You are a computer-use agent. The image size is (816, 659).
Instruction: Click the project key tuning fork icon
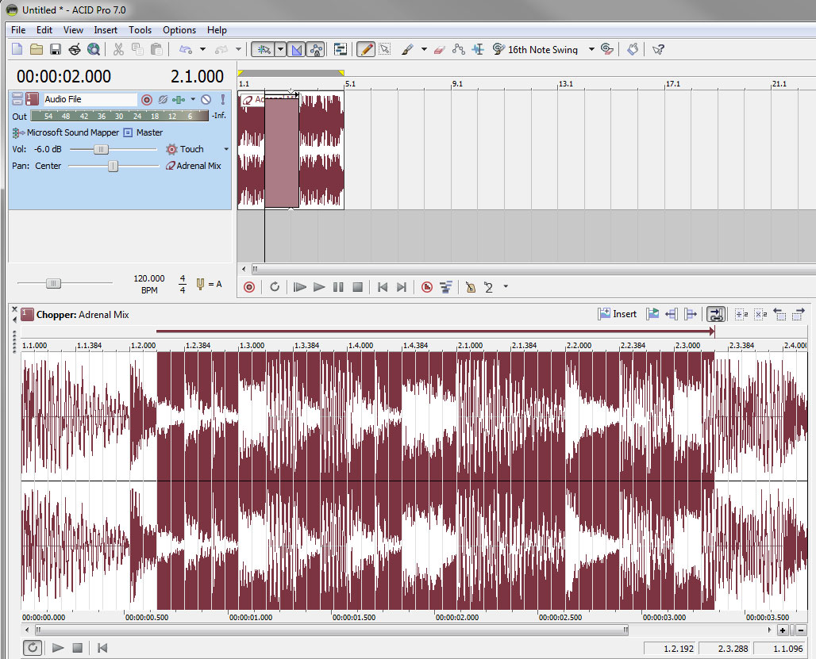(x=200, y=284)
